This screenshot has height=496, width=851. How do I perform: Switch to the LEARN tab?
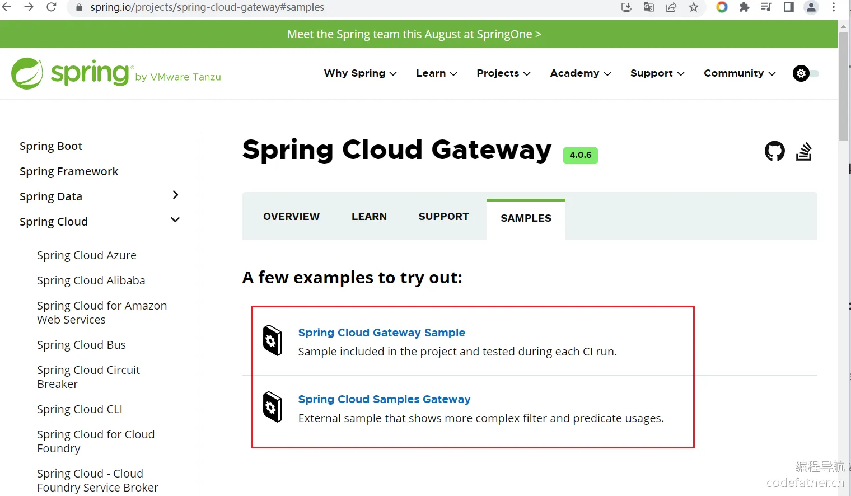pos(369,217)
